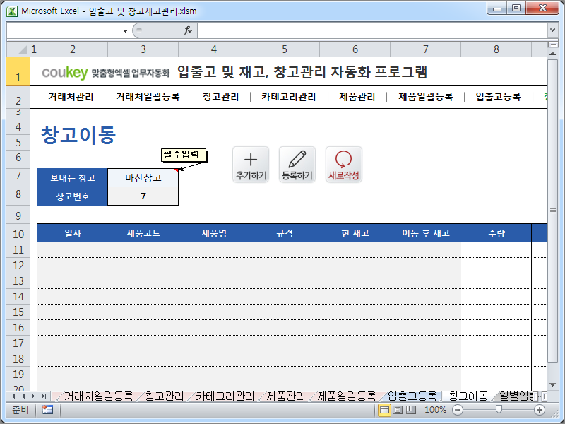The height and width of the screenshot is (424, 565).
Task: Select row header 18
Action: [18, 359]
